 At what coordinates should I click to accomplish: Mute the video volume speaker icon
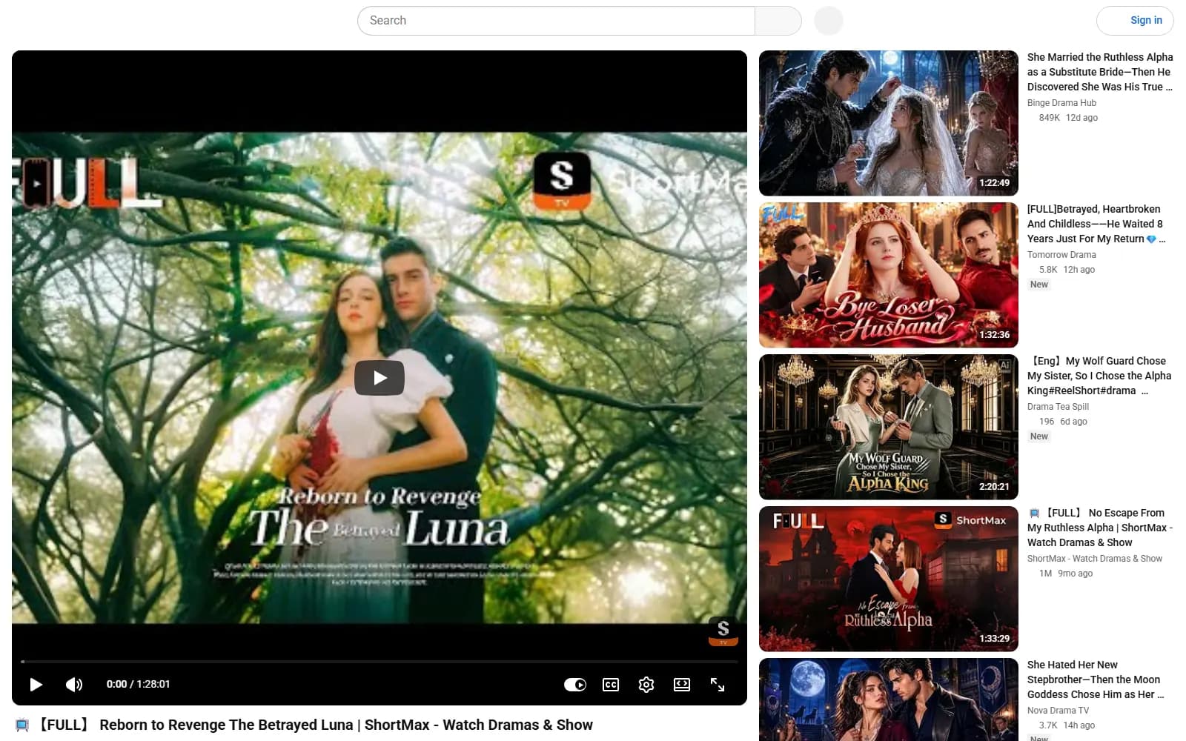[74, 685]
